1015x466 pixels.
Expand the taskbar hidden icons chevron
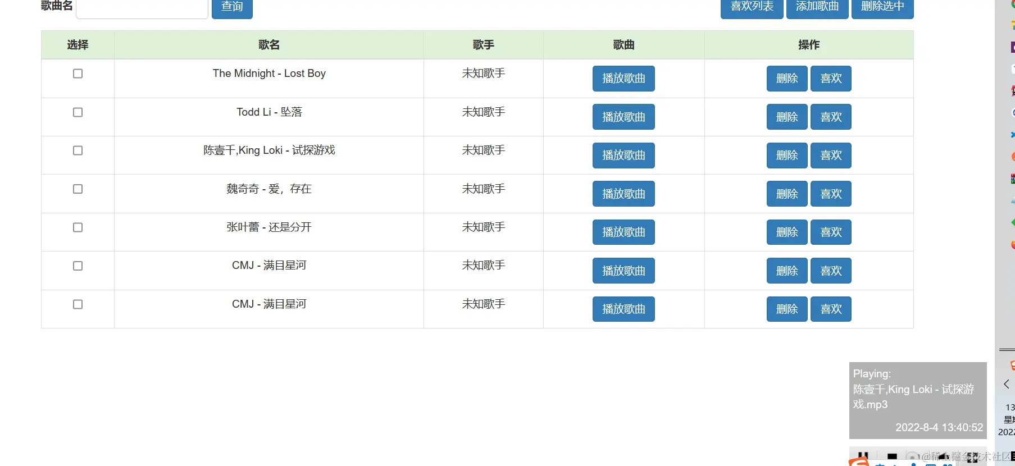click(x=1007, y=384)
